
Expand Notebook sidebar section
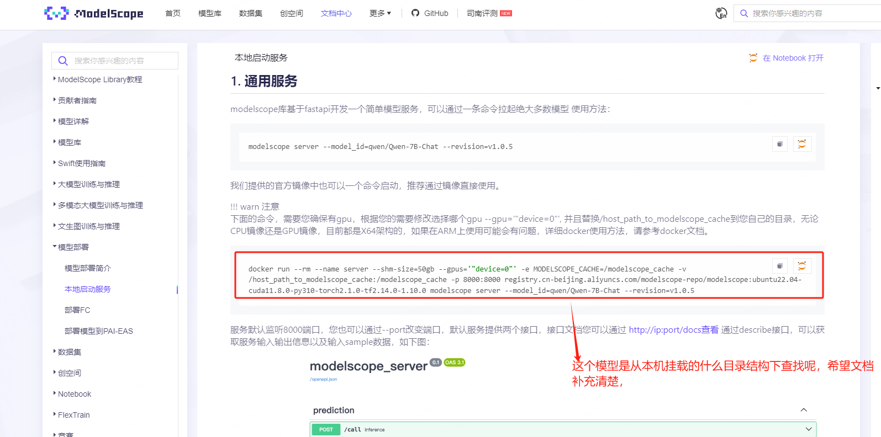[x=72, y=394]
